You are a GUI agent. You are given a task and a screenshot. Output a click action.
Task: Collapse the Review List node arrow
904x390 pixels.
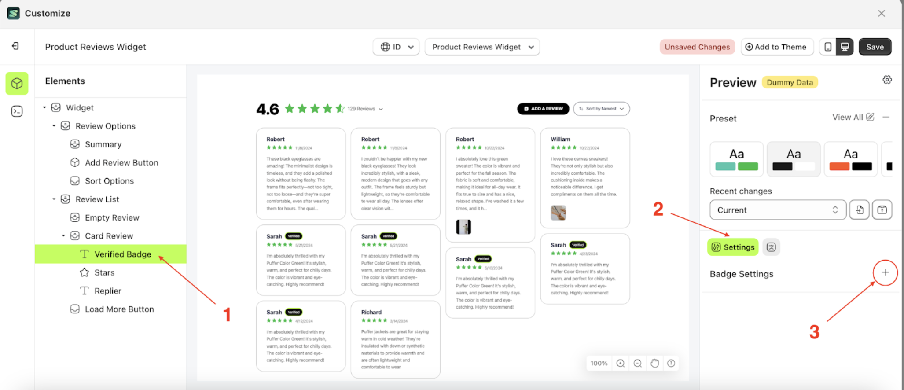(x=54, y=199)
